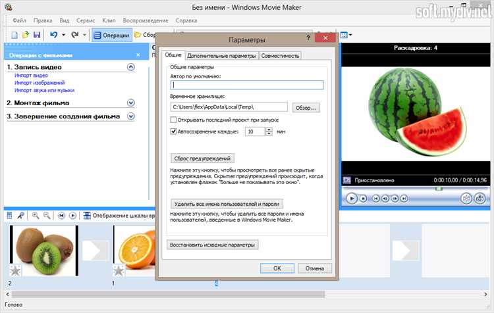Click the Play storyboard icon
Image resolution: width=494 pixels, height=313 pixels.
(x=72, y=216)
